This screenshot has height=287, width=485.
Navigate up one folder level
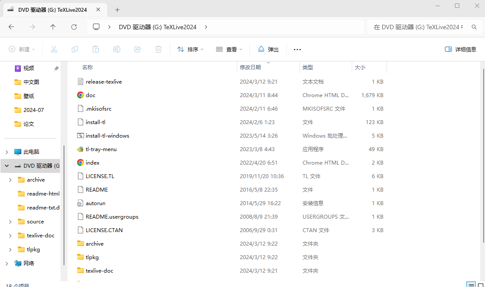point(53,27)
